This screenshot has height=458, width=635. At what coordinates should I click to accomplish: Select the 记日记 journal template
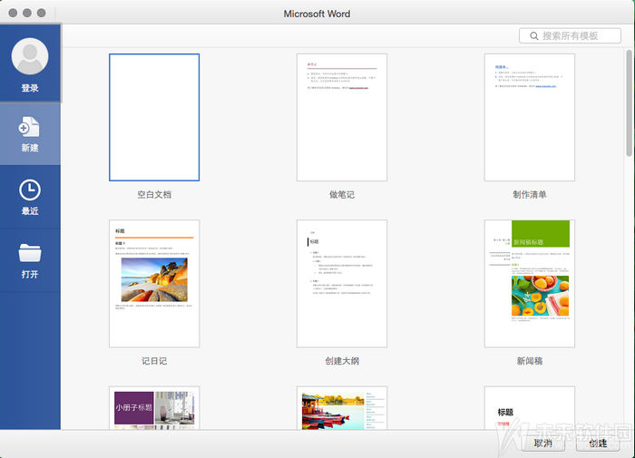tap(154, 283)
